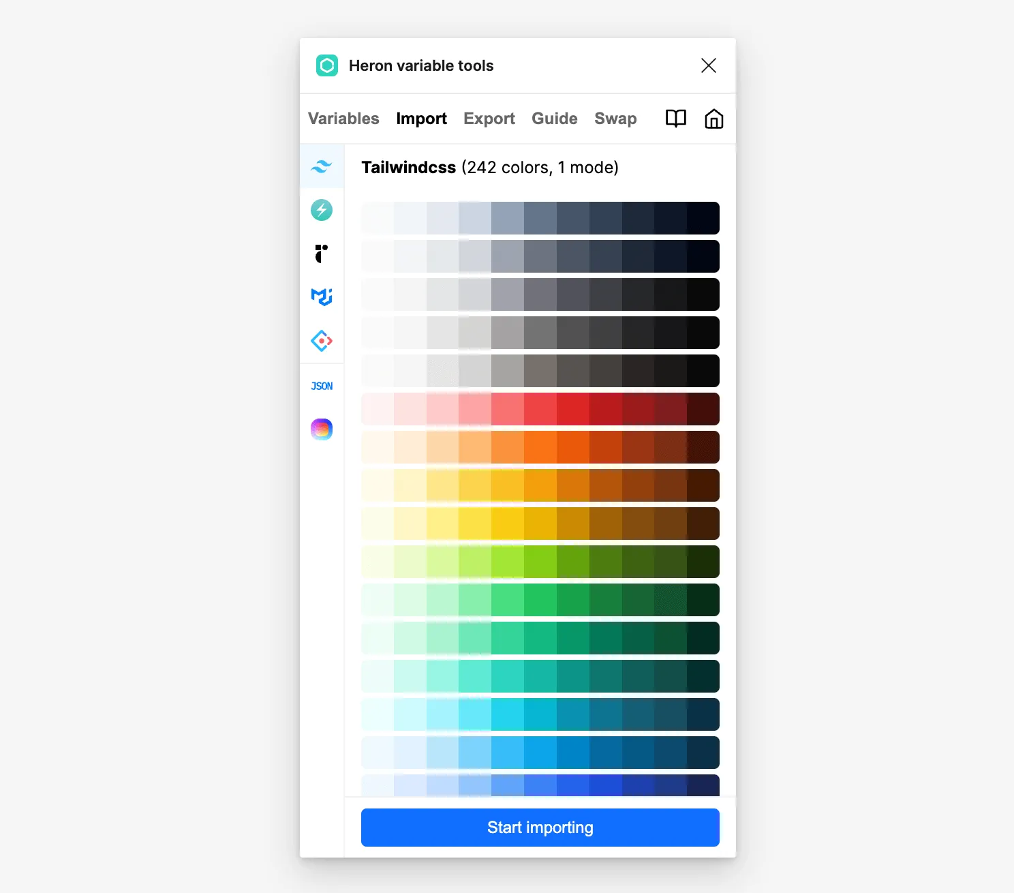Viewport: 1014px width, 893px height.
Task: Click the Heron variable tools title
Action: coord(421,65)
